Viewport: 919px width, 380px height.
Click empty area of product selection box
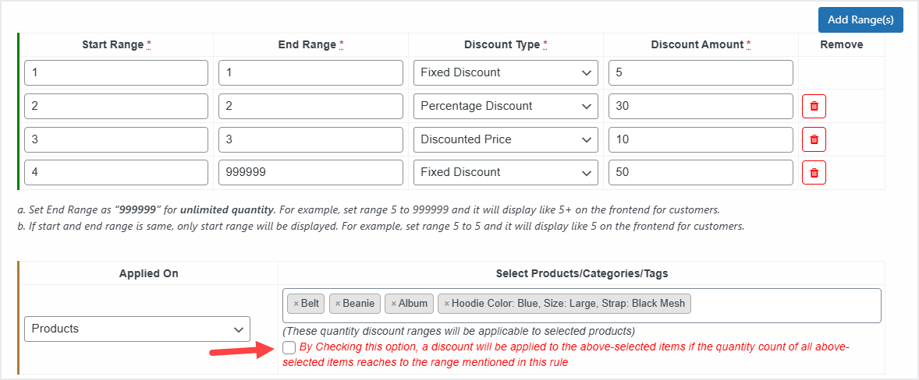(784, 304)
